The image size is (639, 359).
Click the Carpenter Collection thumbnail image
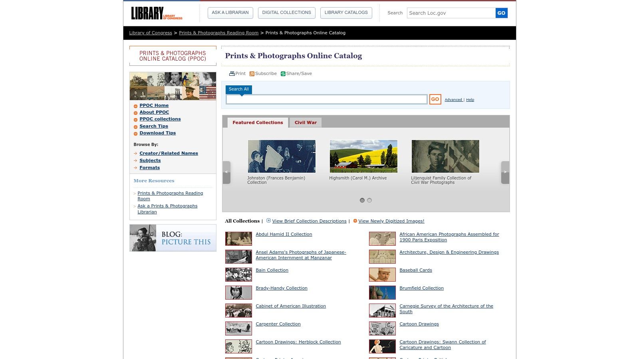[238, 328]
